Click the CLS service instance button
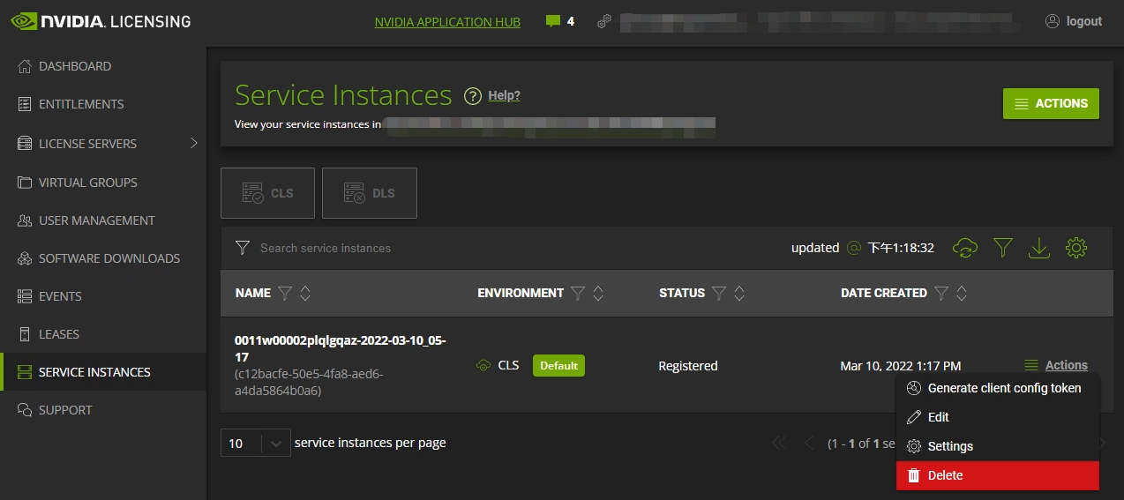This screenshot has height=500, width=1124. tap(267, 193)
